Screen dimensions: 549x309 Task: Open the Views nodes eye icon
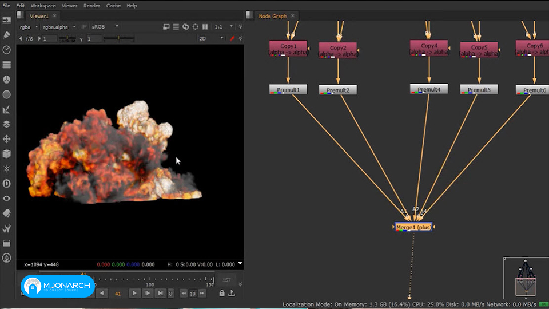coord(7,199)
